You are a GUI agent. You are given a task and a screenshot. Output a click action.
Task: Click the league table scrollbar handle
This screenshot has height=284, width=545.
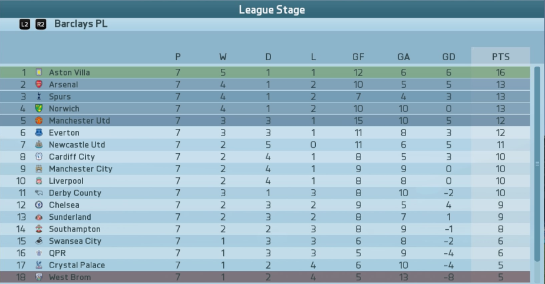pyautogui.click(x=537, y=164)
